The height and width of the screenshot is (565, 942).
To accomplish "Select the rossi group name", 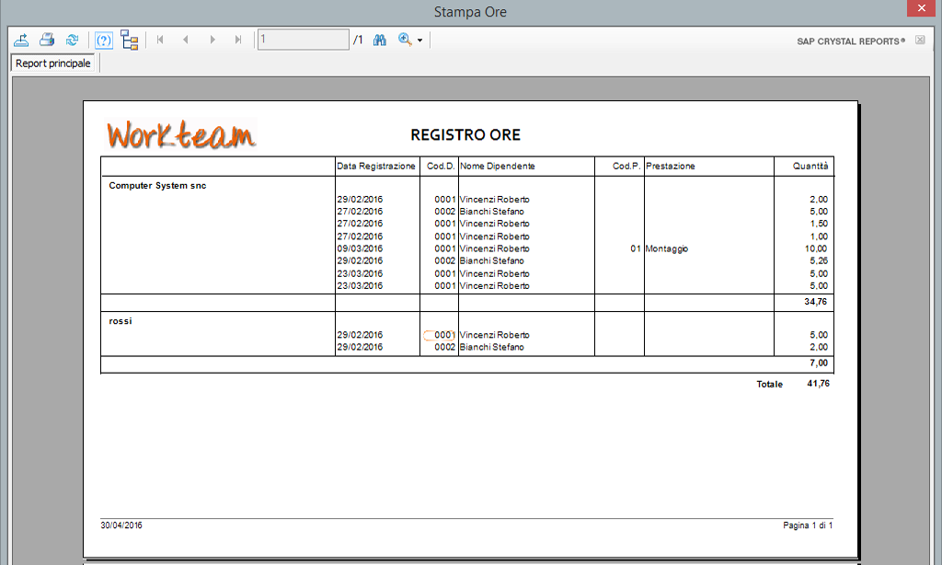I will [x=121, y=321].
